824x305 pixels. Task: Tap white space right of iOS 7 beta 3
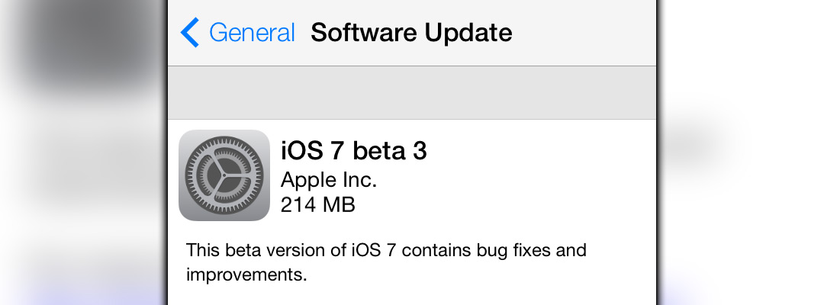[x=541, y=151]
